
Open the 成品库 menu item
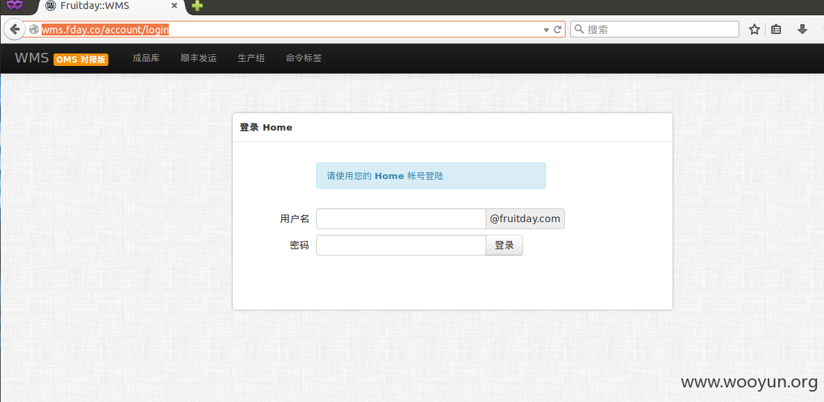tap(146, 58)
